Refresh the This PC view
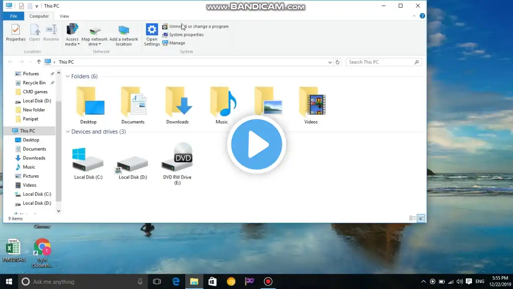 coord(337,62)
